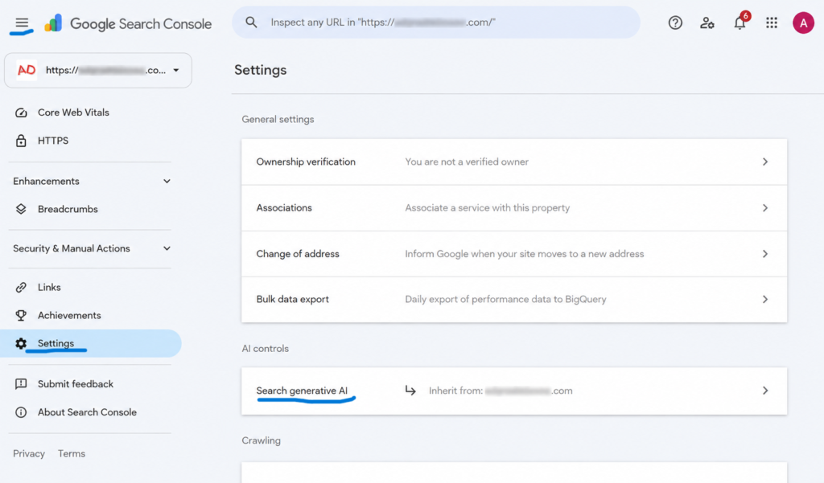The image size is (824, 483).
Task: Click the "Crawling" heading
Action: click(262, 440)
